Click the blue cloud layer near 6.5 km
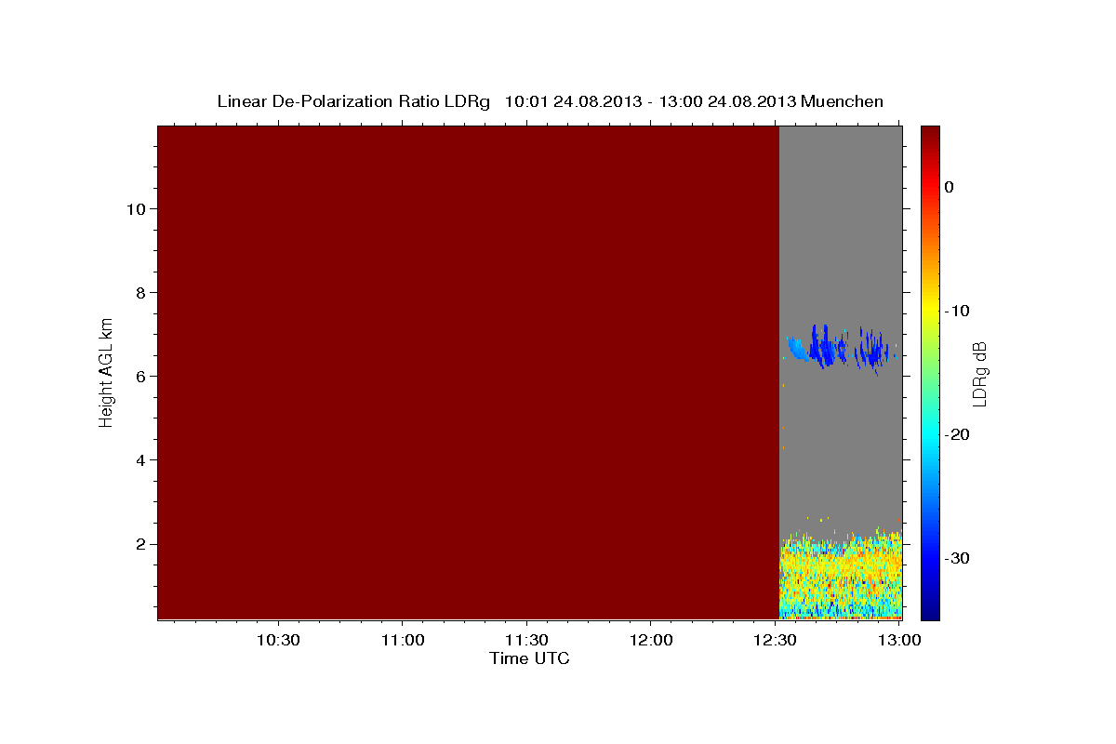The height and width of the screenshot is (744, 1116). coord(842,349)
